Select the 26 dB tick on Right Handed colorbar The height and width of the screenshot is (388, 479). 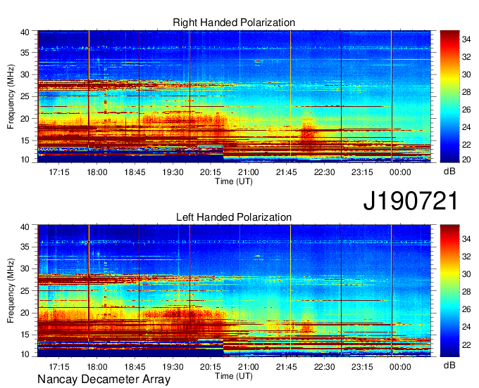[466, 110]
